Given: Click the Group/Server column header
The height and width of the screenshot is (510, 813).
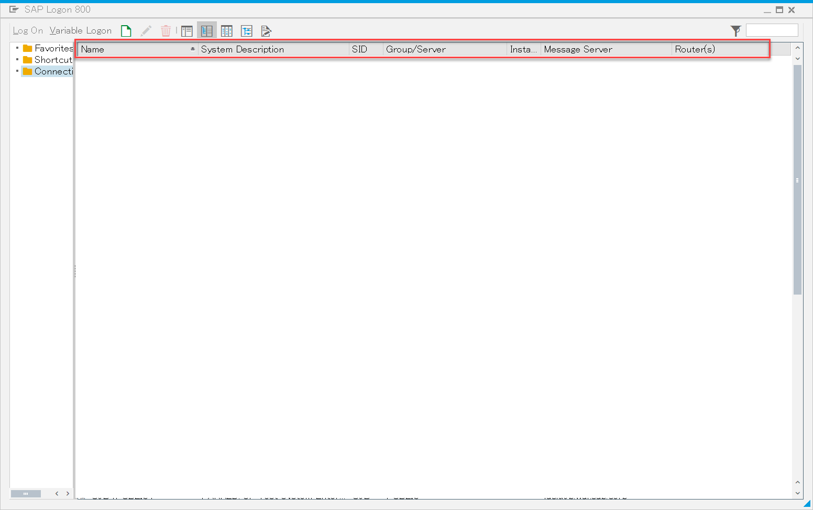Looking at the screenshot, I should [x=445, y=49].
